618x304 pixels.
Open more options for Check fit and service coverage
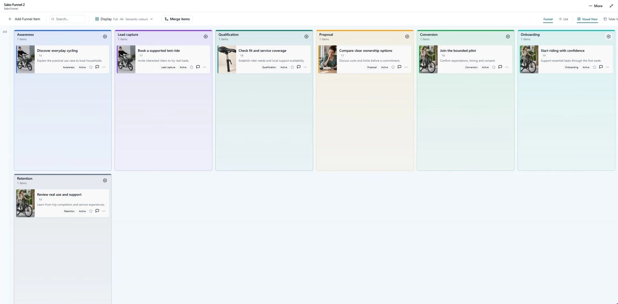click(x=305, y=67)
